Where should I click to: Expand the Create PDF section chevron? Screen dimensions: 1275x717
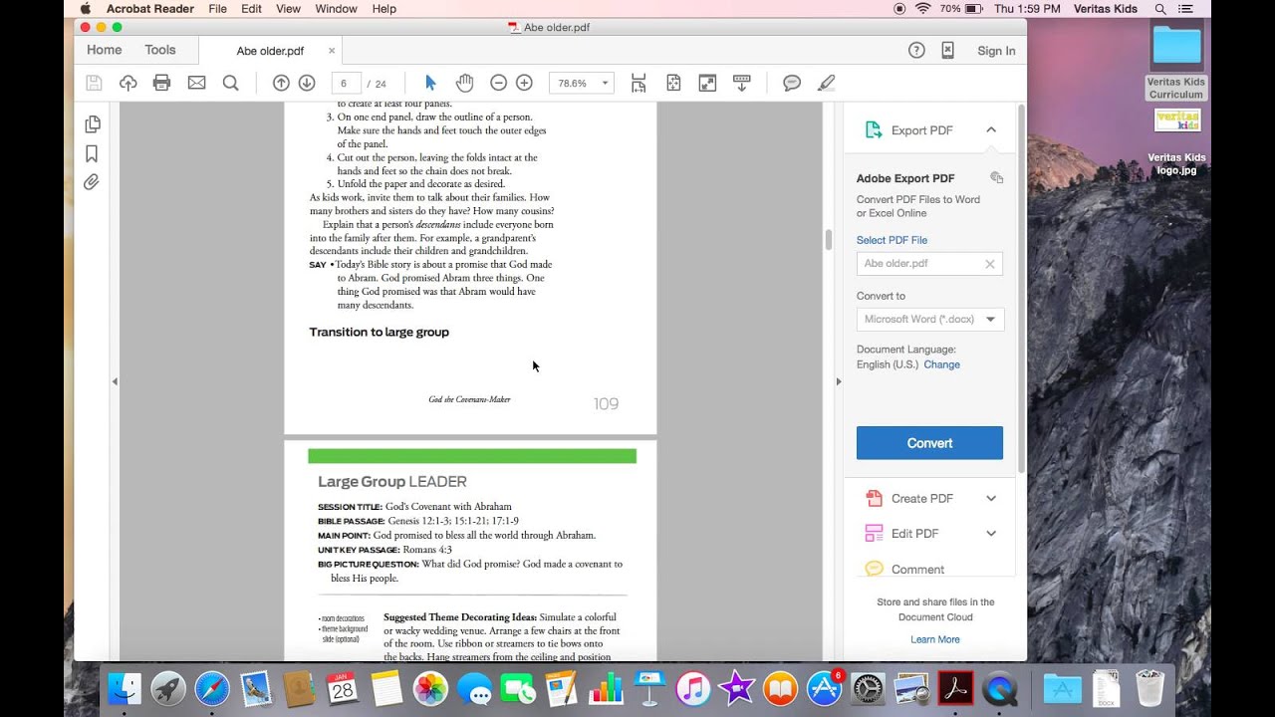[x=991, y=498]
